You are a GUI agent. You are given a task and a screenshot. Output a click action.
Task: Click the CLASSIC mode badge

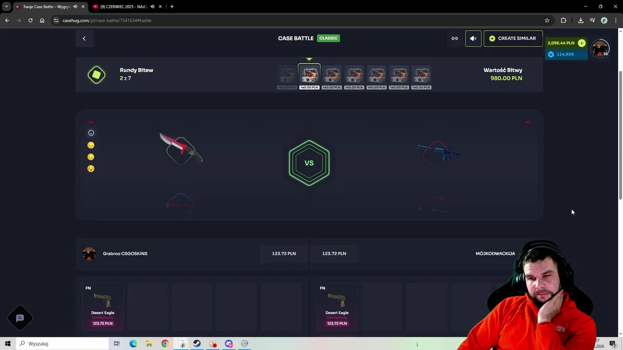pyautogui.click(x=329, y=38)
